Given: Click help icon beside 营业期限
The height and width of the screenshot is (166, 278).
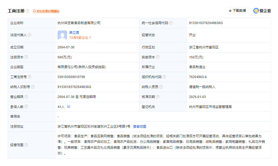Looking at the screenshot, I should point(26,96).
